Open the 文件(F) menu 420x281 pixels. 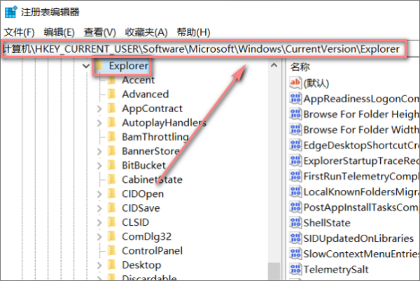[x=19, y=32]
